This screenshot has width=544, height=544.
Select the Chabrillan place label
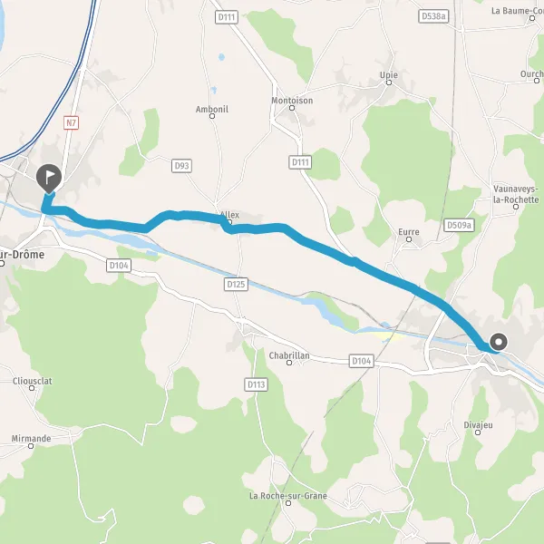point(289,355)
